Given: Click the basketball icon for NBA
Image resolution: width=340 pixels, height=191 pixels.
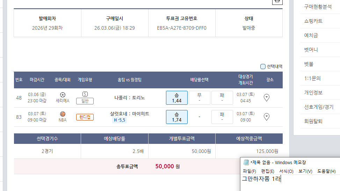Looking at the screenshot, I should coord(63,114).
